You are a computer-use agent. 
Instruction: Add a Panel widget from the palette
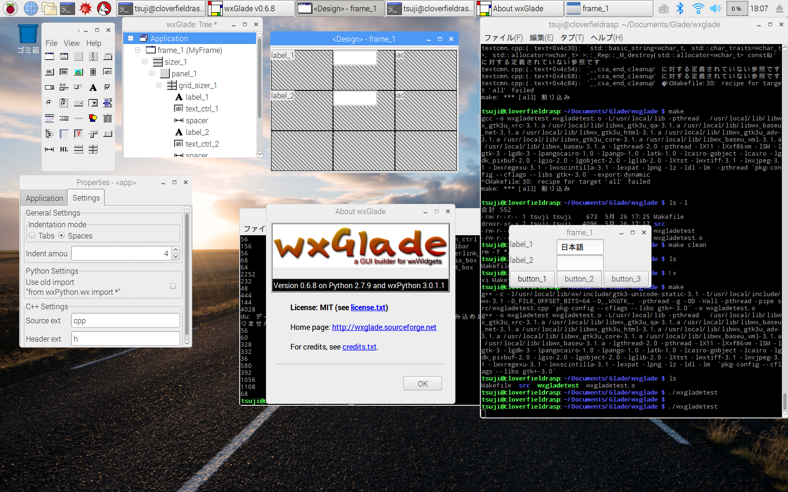(78, 57)
